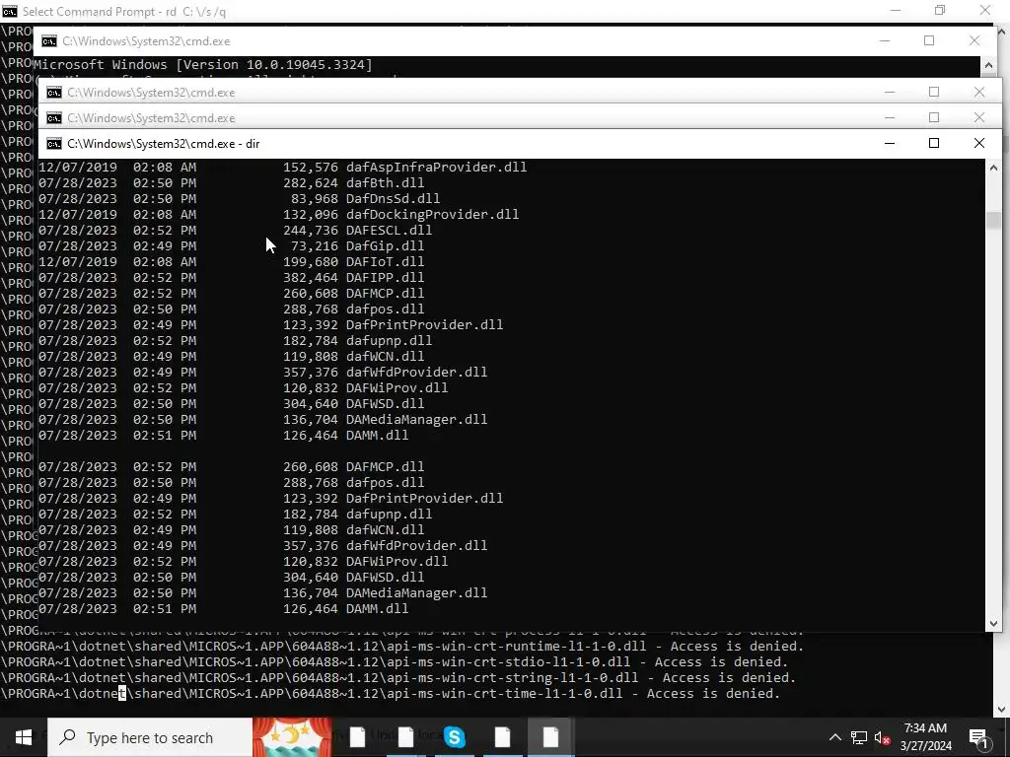This screenshot has width=1010, height=757.
Task: Click the scroll-down arrow of the outer Select Command Prompt window
Action: click(1002, 709)
